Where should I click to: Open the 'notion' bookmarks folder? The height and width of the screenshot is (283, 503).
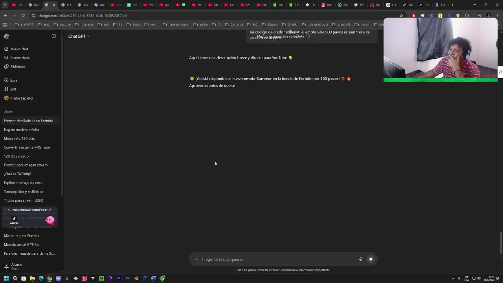[x=362, y=24]
